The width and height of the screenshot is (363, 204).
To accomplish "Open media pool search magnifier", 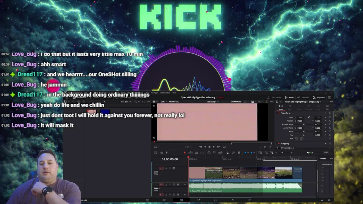I will [136, 101].
